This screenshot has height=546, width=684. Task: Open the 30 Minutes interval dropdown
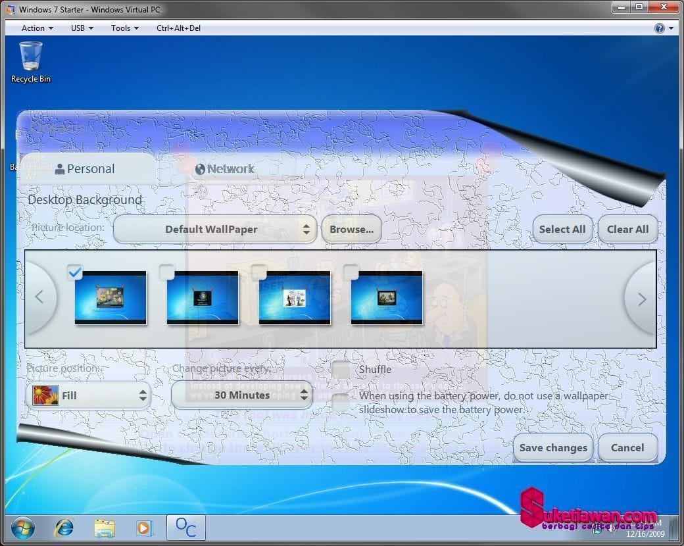241,395
